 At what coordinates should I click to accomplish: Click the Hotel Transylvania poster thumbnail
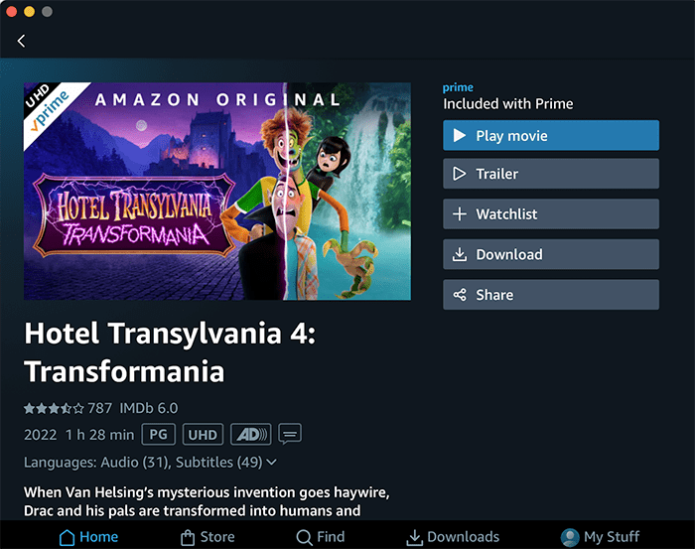pos(217,191)
